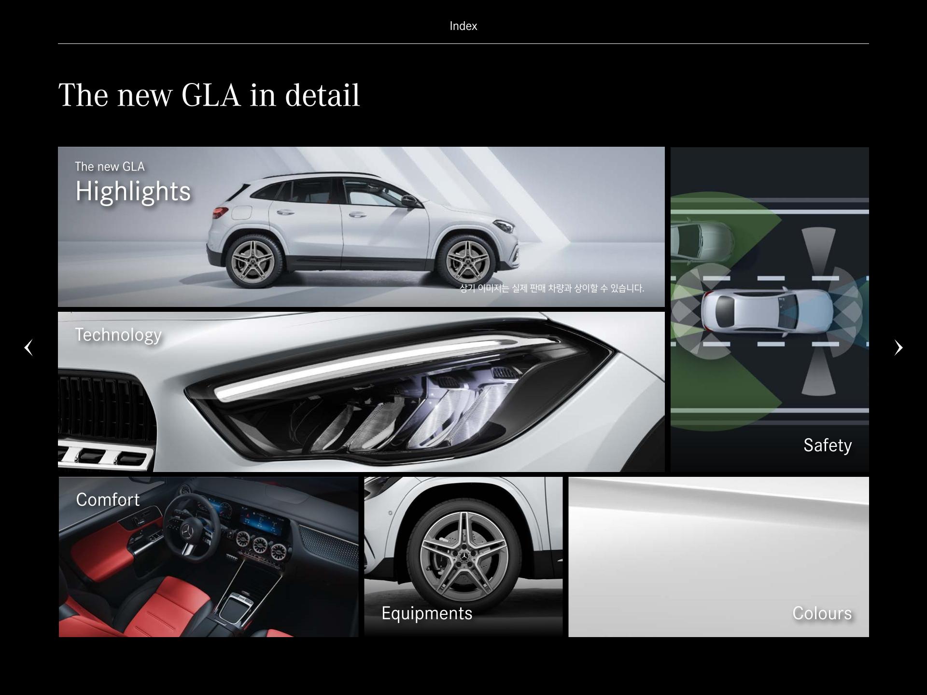The image size is (927, 695).
Task: Go to the previous page arrow
Action: pyautogui.click(x=28, y=347)
